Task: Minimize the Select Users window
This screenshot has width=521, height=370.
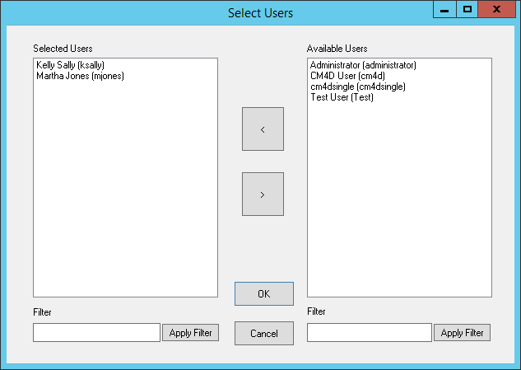Action: tap(445, 10)
